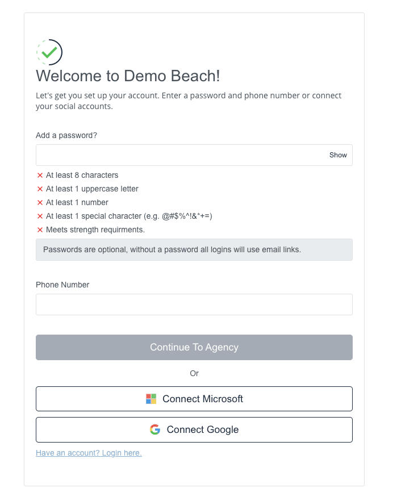The image size is (397, 488).
Task: Click the 'At least 1 number' text
Action: (77, 203)
